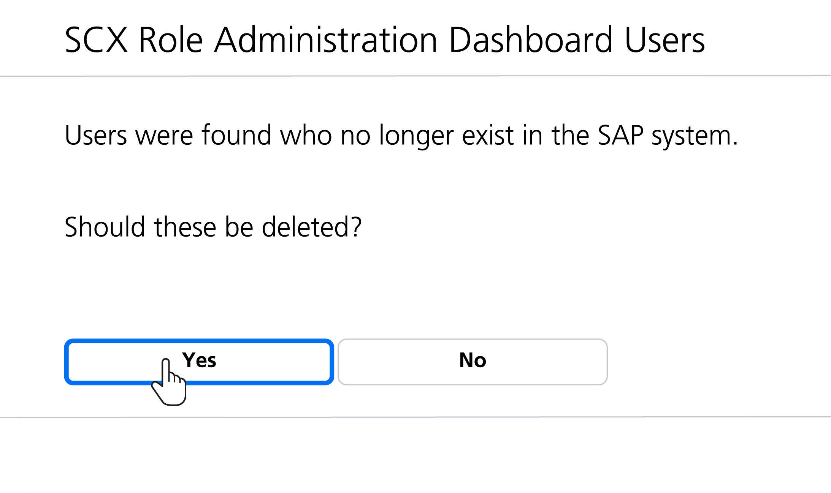Click the word 'Role' in the title
The image size is (831, 493).
[x=171, y=40]
